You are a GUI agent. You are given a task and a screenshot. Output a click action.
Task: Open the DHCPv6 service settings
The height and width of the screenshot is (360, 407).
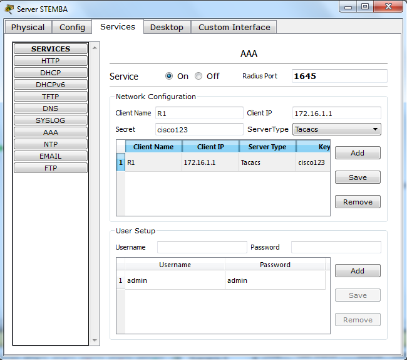[x=51, y=85]
